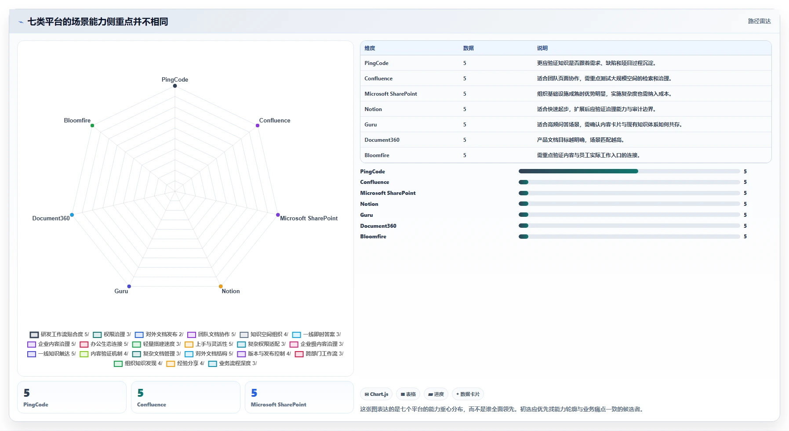Open the Microsoft SharePoint score card
The width and height of the screenshot is (789, 431).
coord(299,397)
